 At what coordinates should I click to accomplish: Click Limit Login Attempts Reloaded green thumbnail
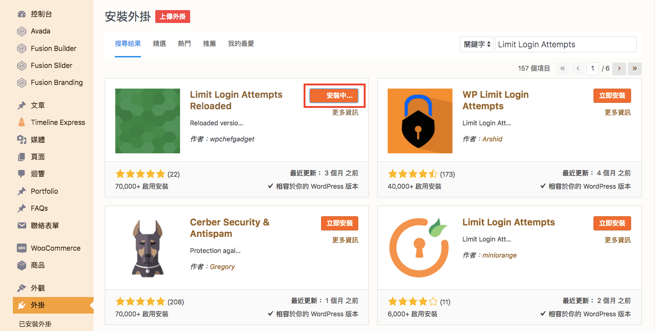pyautogui.click(x=147, y=121)
